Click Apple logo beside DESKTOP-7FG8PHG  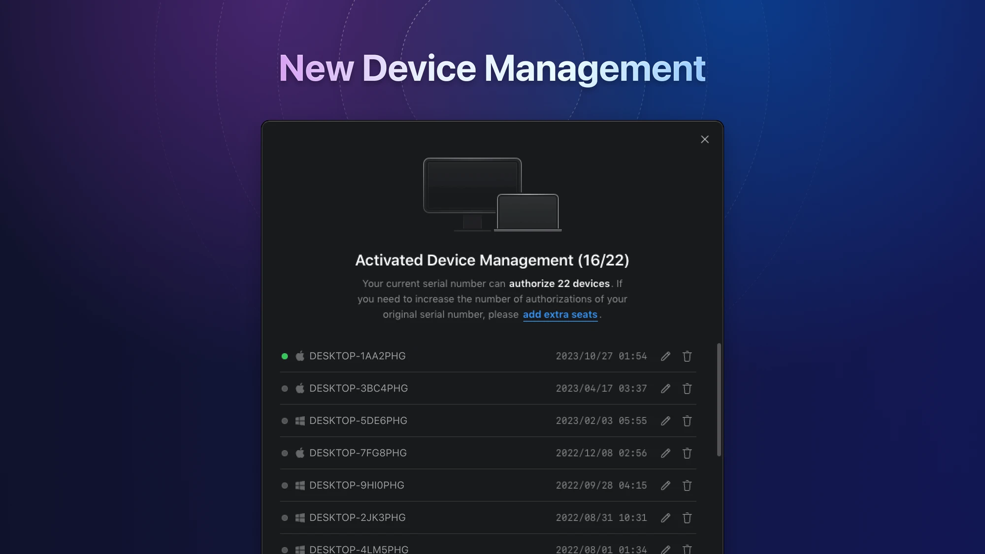pyautogui.click(x=300, y=453)
